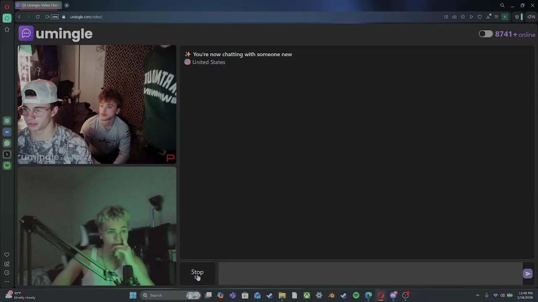This screenshot has width=538, height=302.
Task: Open history clock icon in the sidebar
Action: click(x=7, y=273)
